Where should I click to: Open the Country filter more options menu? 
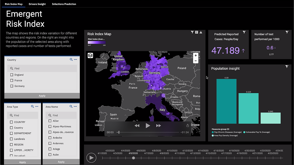(x=76, y=59)
